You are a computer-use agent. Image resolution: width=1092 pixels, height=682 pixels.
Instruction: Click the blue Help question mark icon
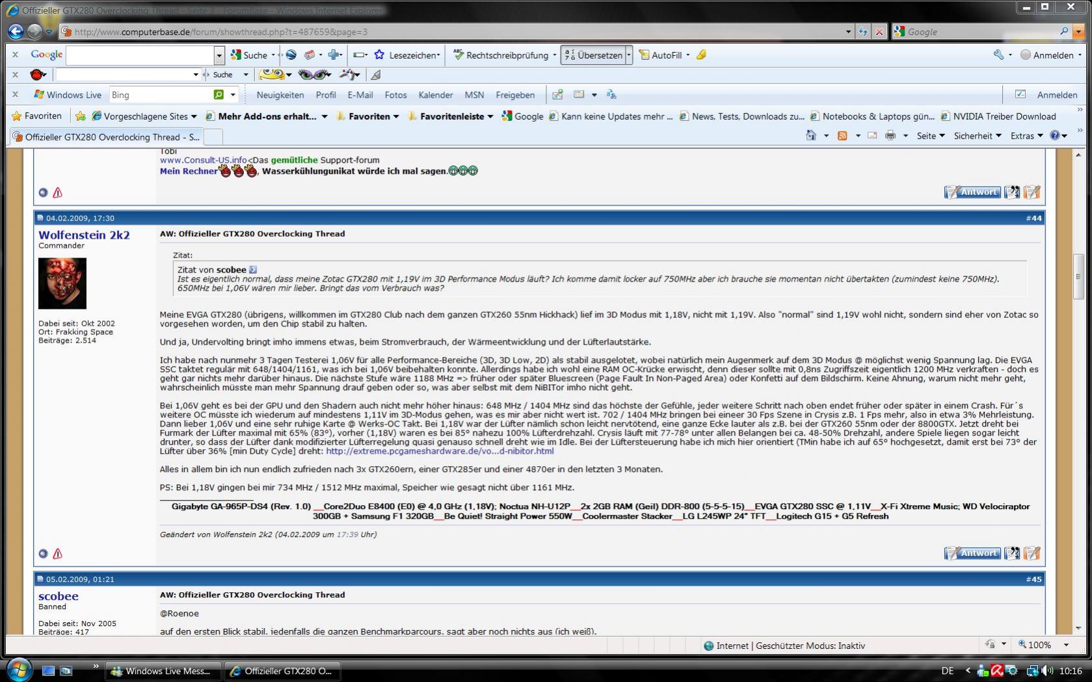(x=1055, y=136)
